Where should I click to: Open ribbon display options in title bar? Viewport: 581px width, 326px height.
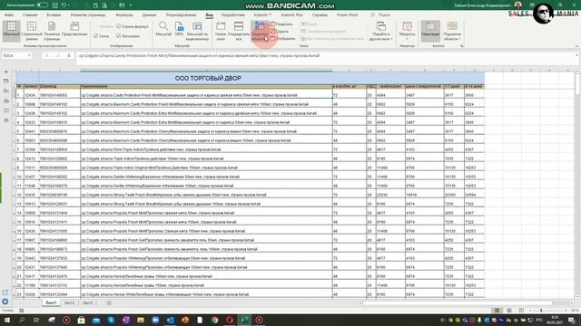pyautogui.click(x=532, y=5)
